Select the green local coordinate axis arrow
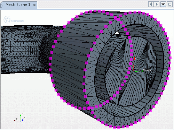This screenshot has height=130, width=174. point(138,71)
